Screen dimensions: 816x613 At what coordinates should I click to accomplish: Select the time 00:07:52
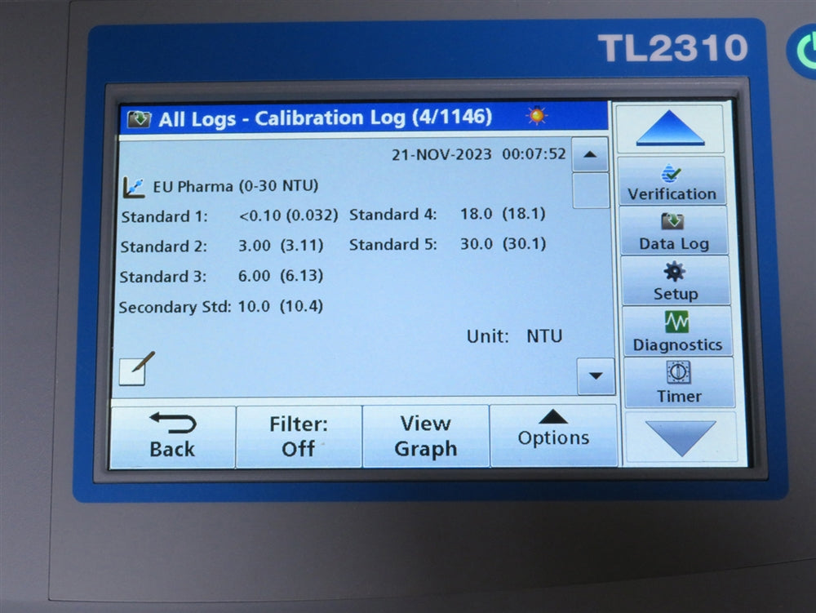[x=534, y=154]
